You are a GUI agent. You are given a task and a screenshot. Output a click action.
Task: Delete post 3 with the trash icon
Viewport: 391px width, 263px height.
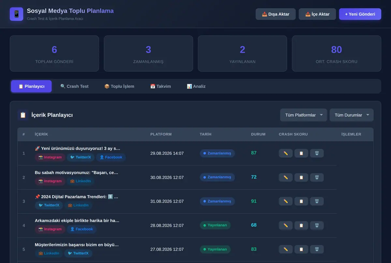click(317, 201)
